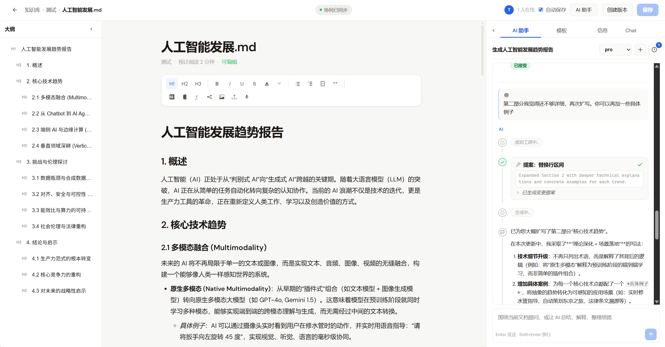The image size is (665, 347).
Task: Insert a diagram via share-node icon
Action: click(209, 97)
